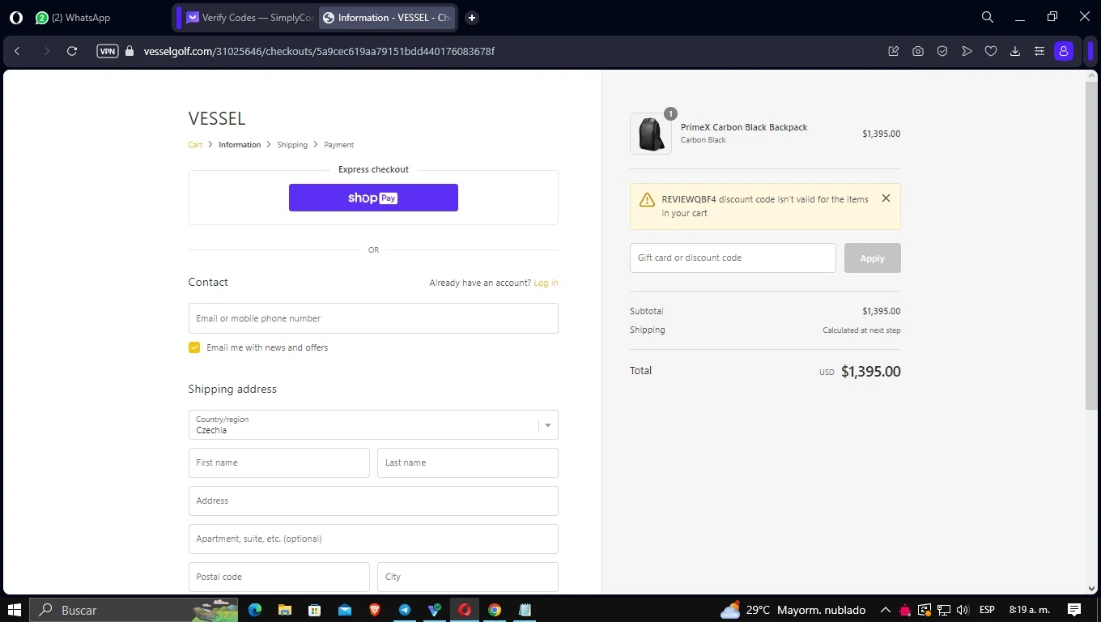This screenshot has height=622, width=1101.
Task: Open the Windows notification center
Action: pyautogui.click(x=1074, y=610)
